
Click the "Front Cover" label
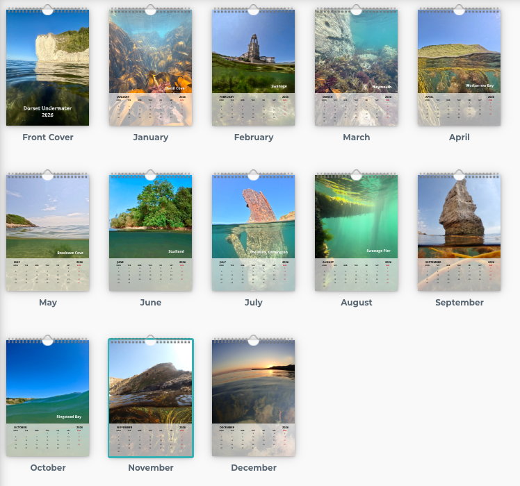(x=48, y=137)
